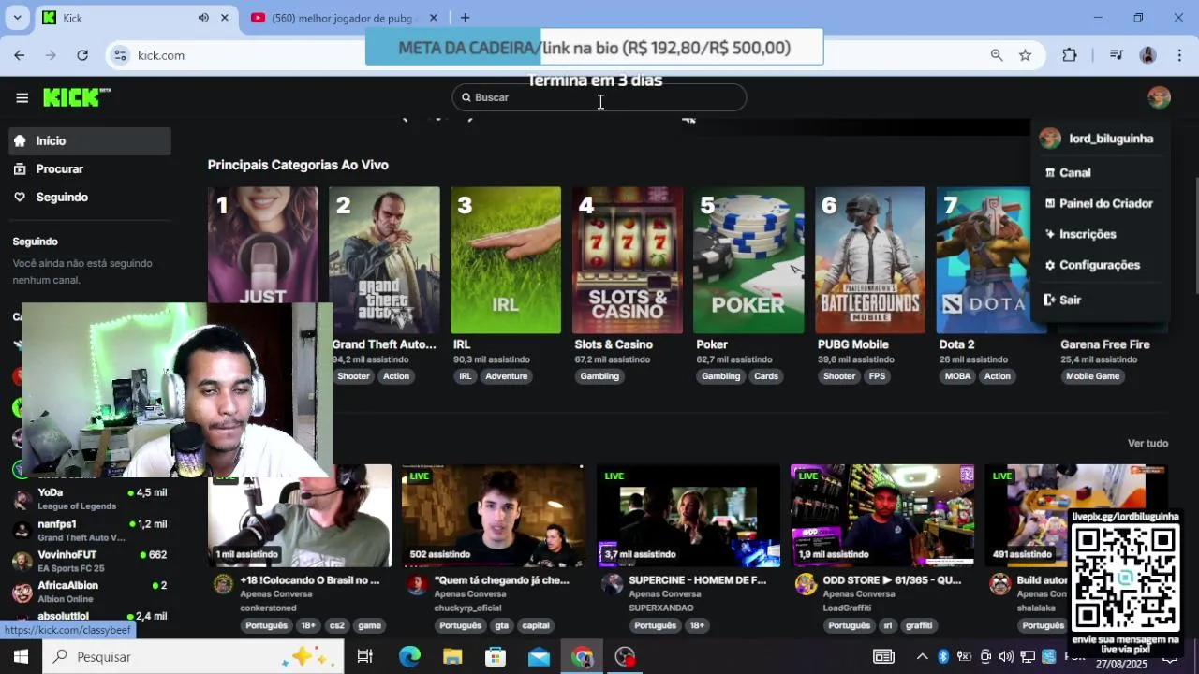The image size is (1199, 674).
Task: Open File Explorer from the taskbar
Action: tap(452, 657)
